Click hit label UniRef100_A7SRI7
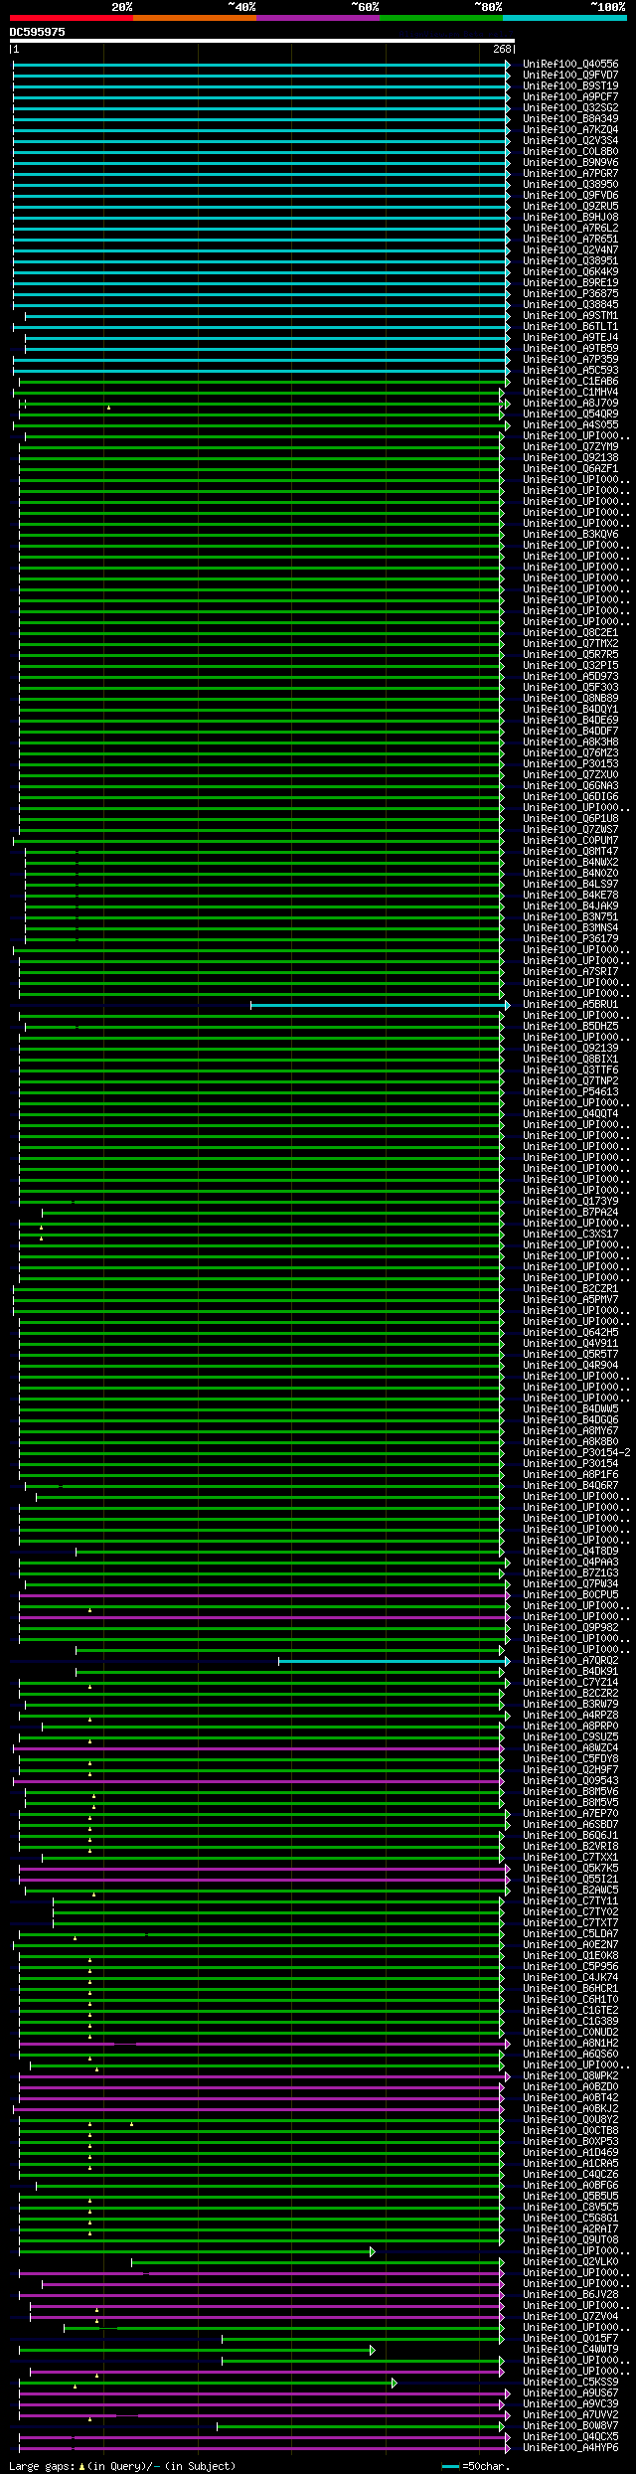The width and height of the screenshot is (636, 2474). coord(570,972)
